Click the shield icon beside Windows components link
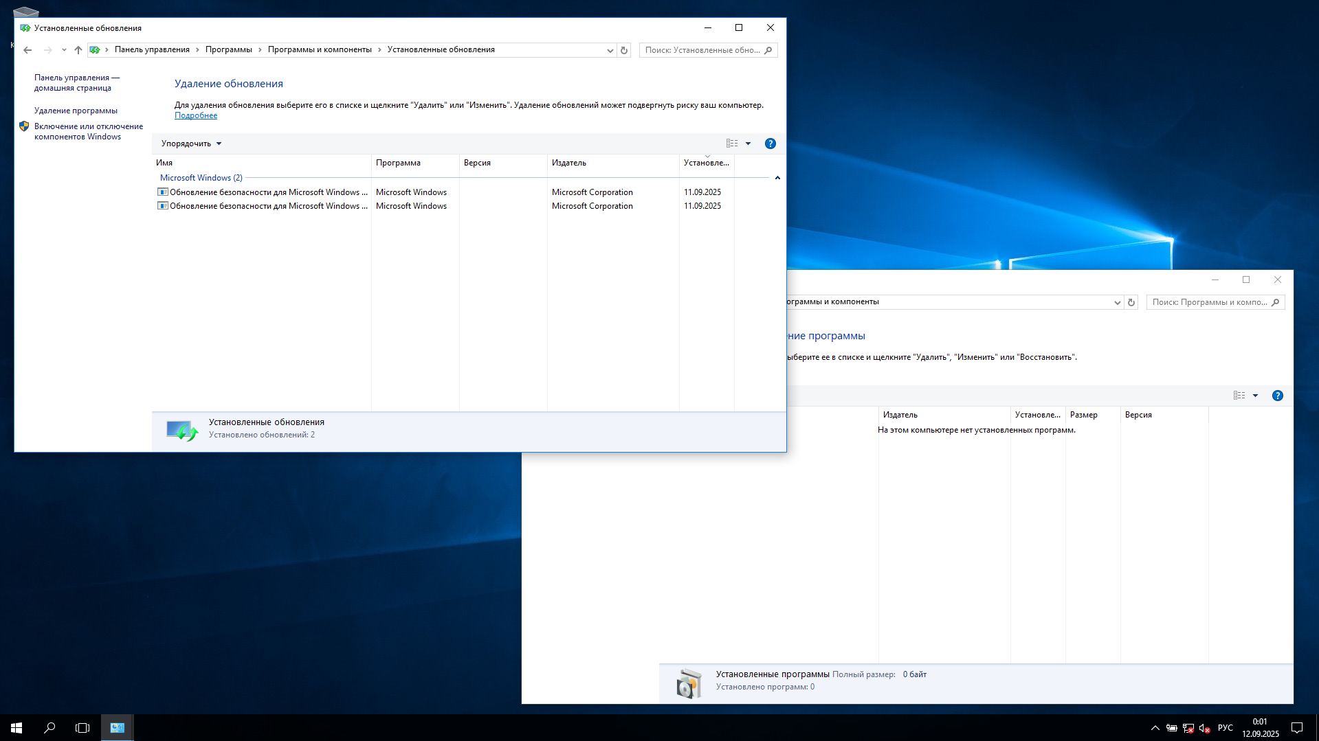1319x741 pixels. (x=24, y=126)
